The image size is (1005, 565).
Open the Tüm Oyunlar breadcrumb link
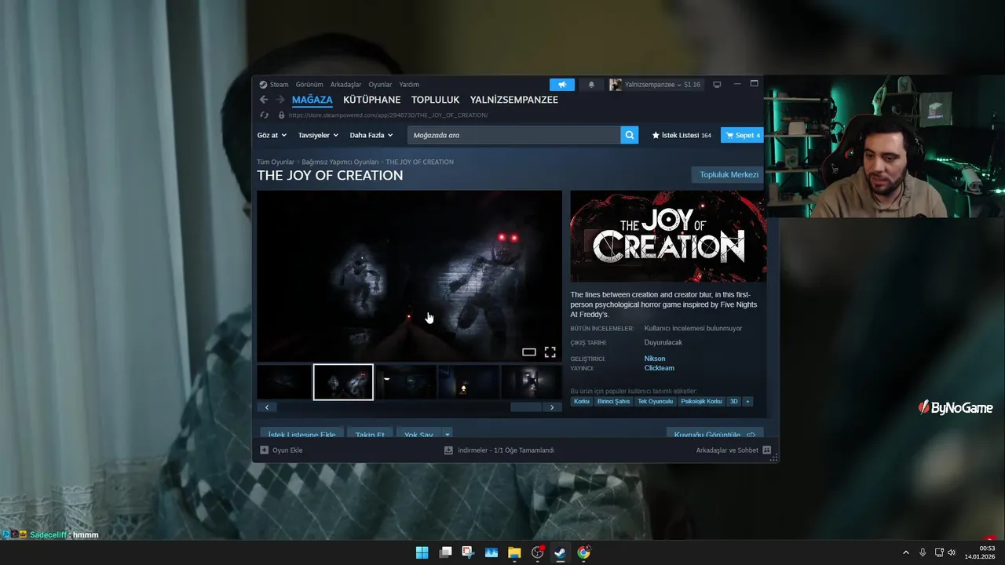(x=276, y=162)
